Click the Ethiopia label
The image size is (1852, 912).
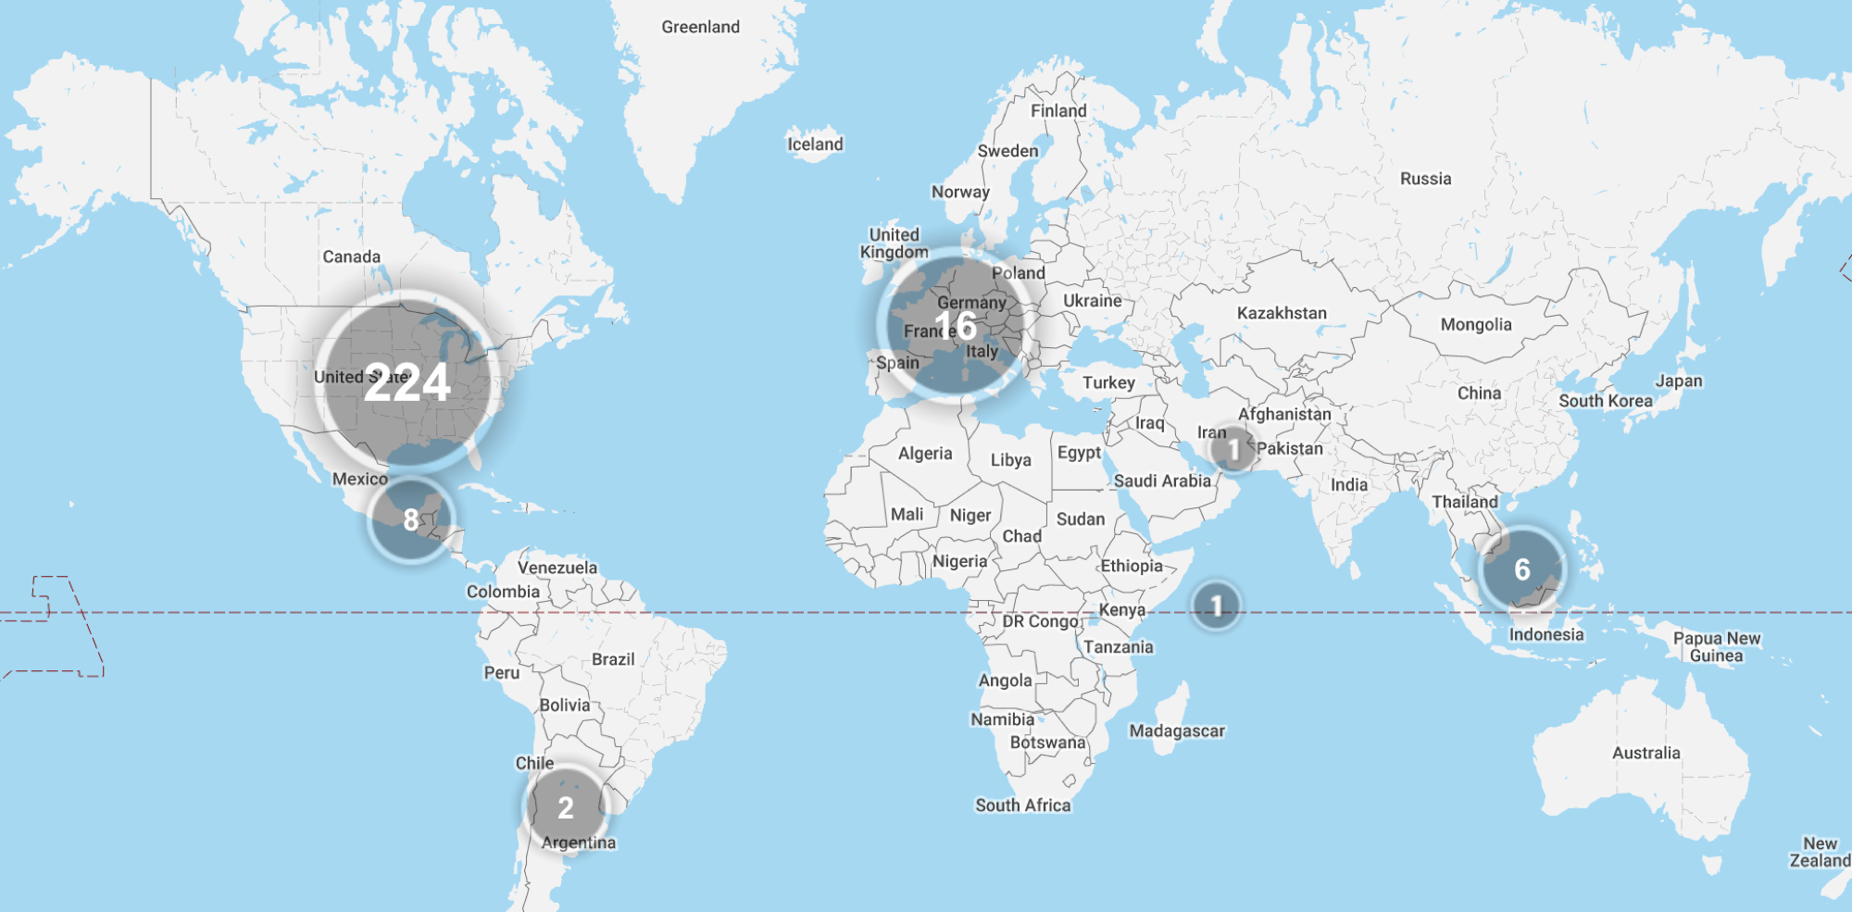pos(1131,566)
